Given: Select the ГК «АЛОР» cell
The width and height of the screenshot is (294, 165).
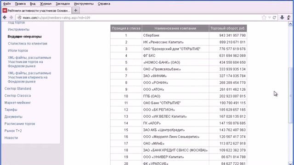Looking at the screenshot, I should (x=175, y=123).
